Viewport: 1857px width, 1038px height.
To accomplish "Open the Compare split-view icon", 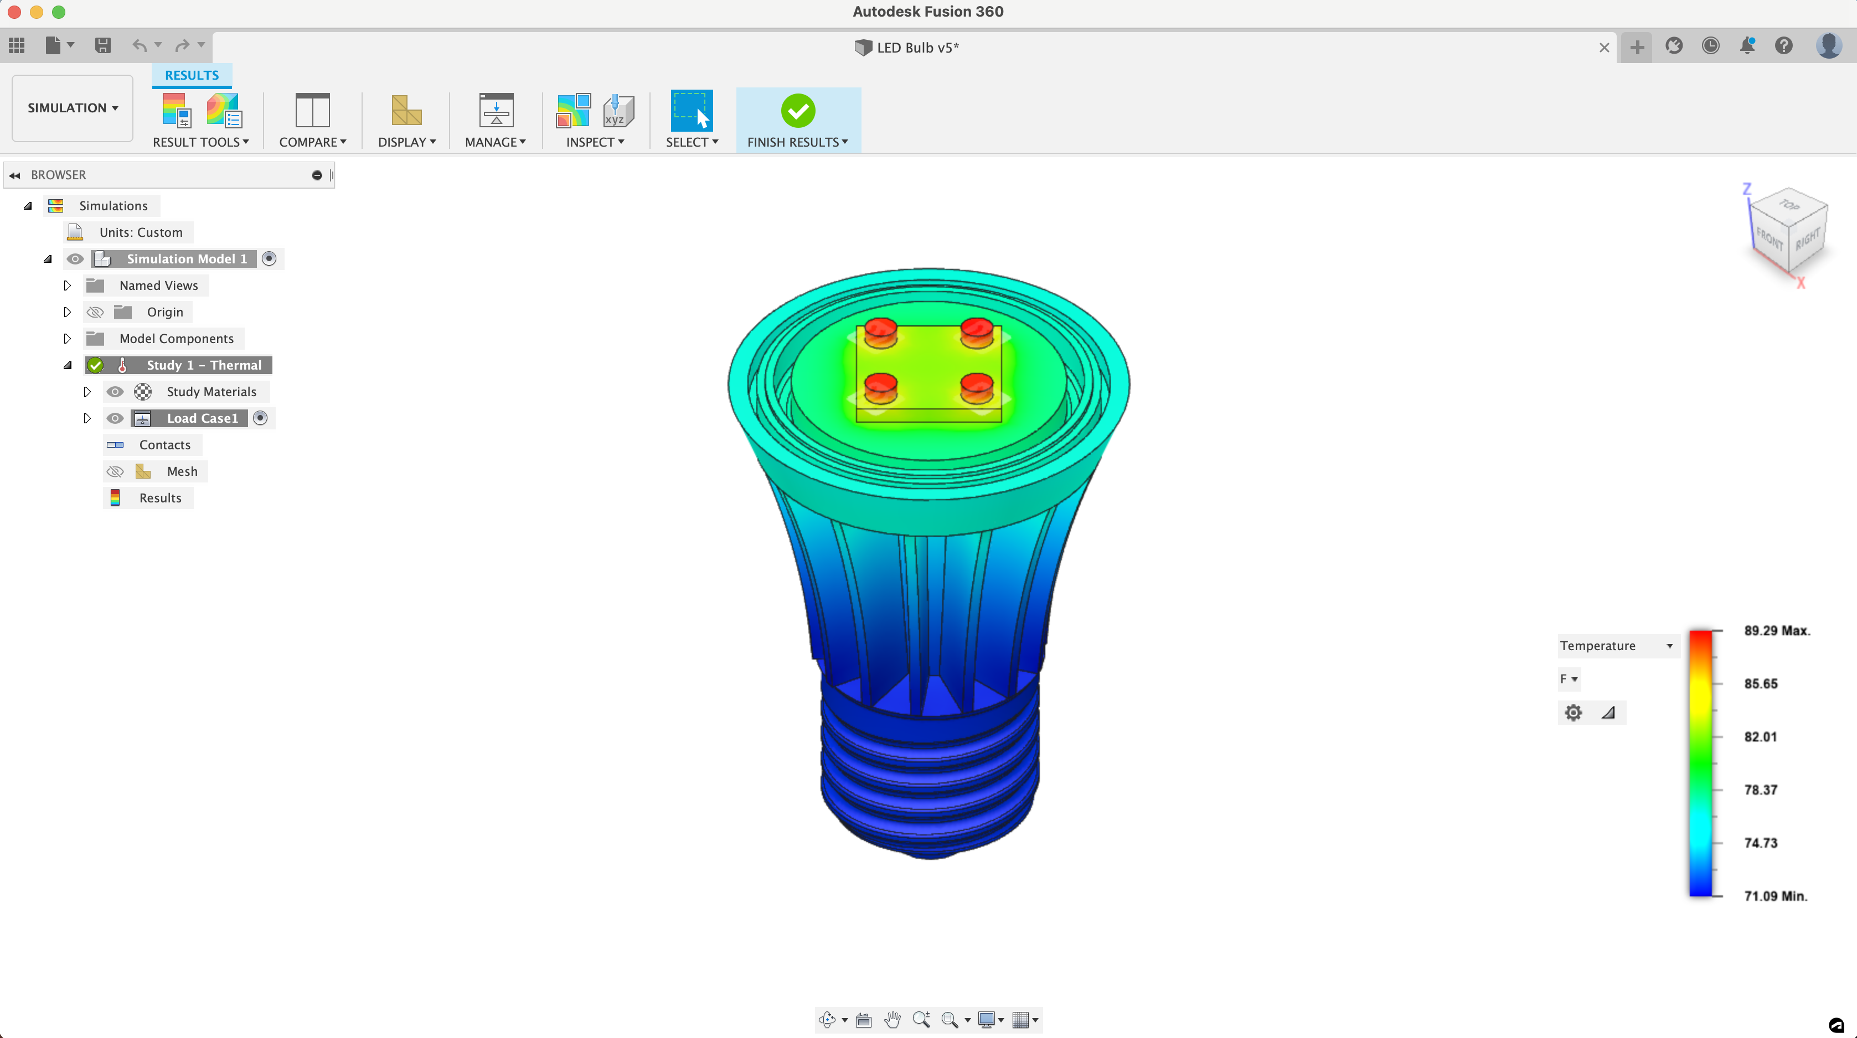I will (x=312, y=111).
